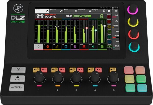
Task: Click the red-ringed encoder knob
Action: pyautogui.click(x=134, y=34)
